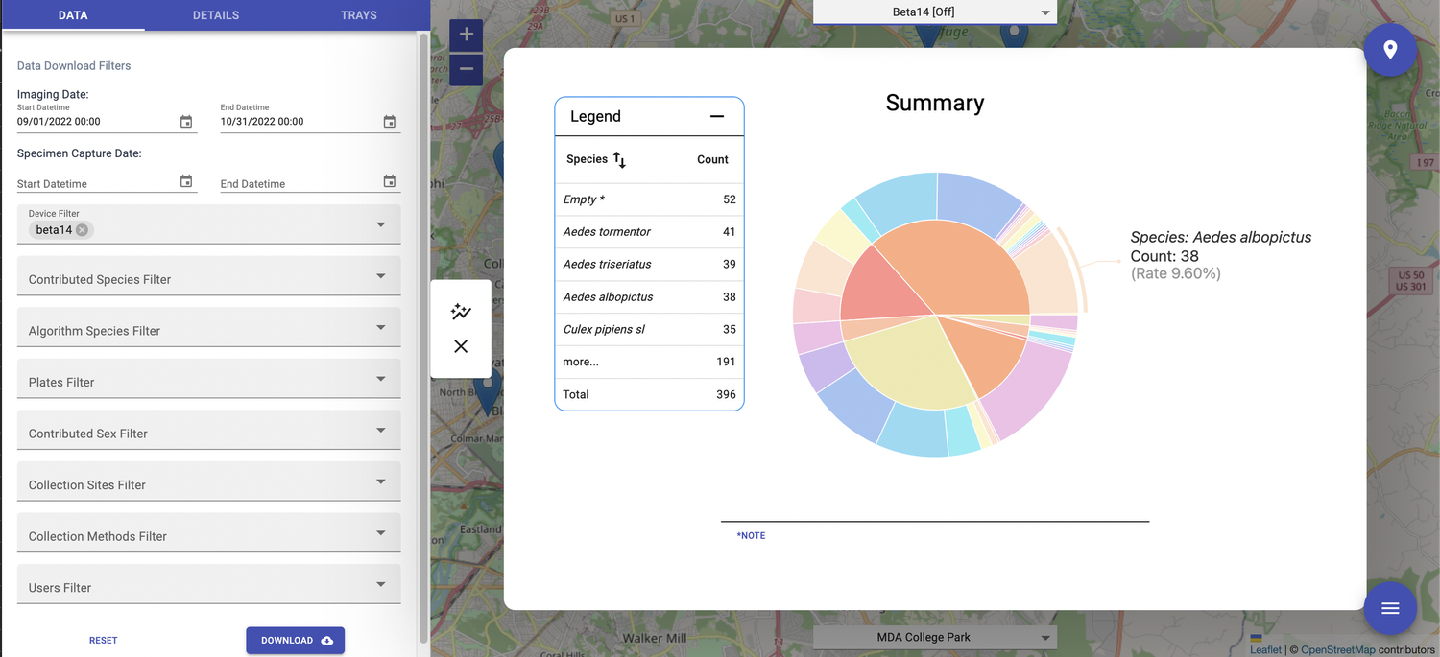The height and width of the screenshot is (657, 1440).
Task: Select the Aedes albopictus legend row
Action: coord(650,297)
